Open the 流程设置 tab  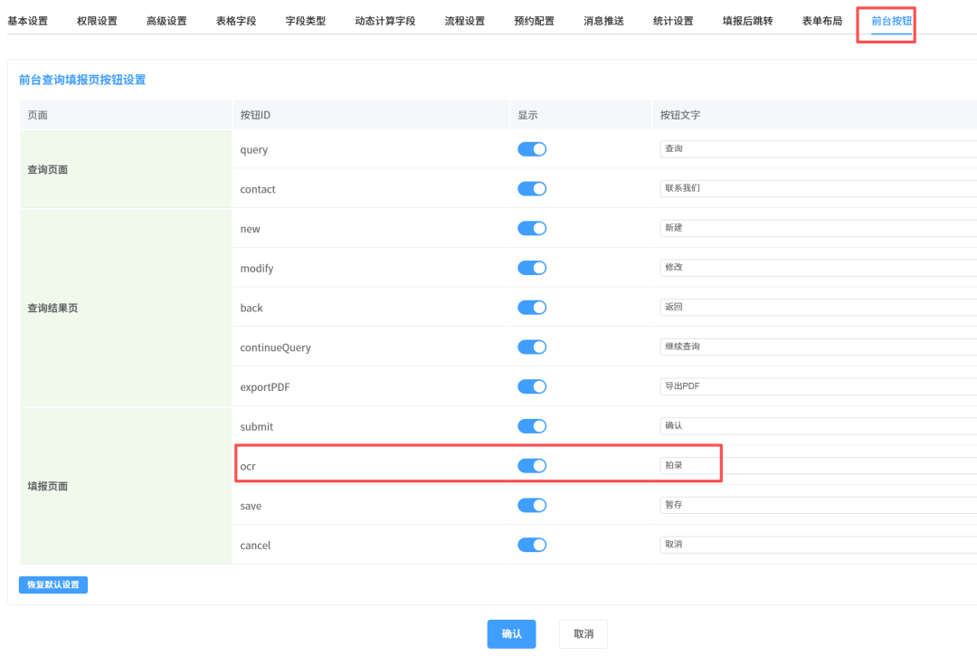(464, 21)
